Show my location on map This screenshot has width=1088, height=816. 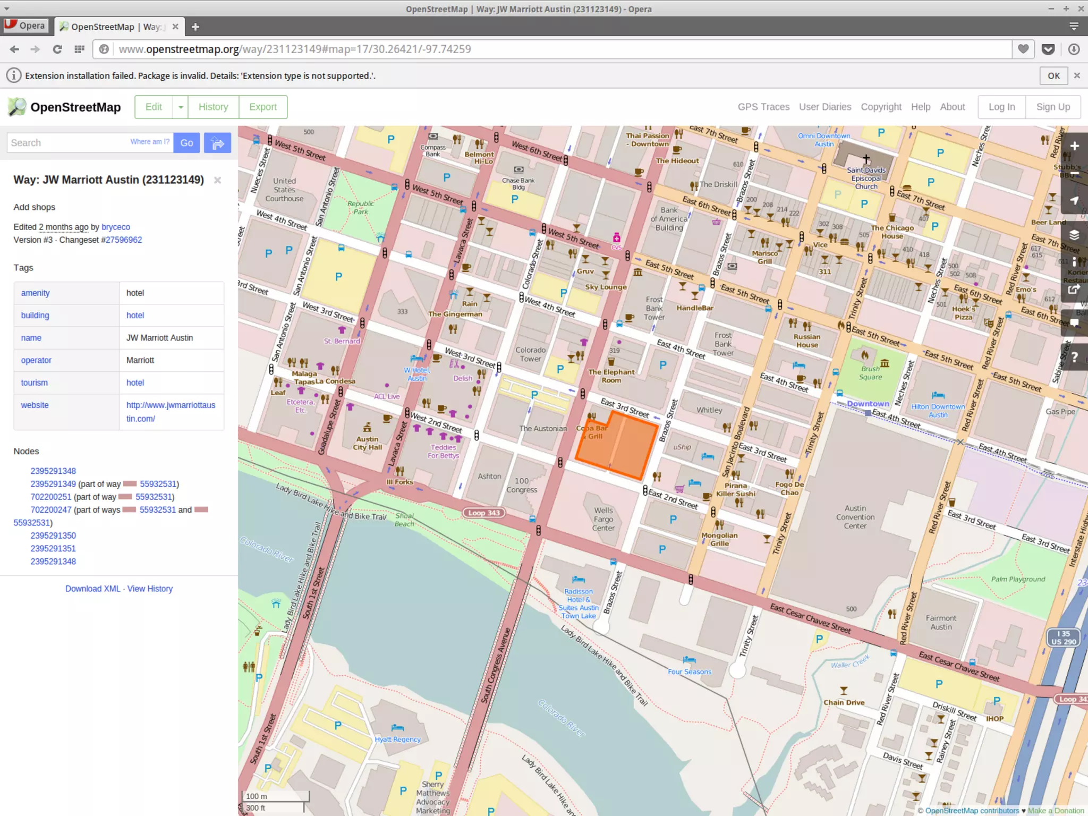click(x=1074, y=201)
